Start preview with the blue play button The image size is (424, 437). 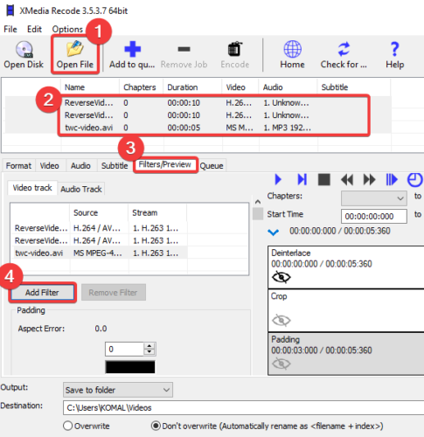278,179
